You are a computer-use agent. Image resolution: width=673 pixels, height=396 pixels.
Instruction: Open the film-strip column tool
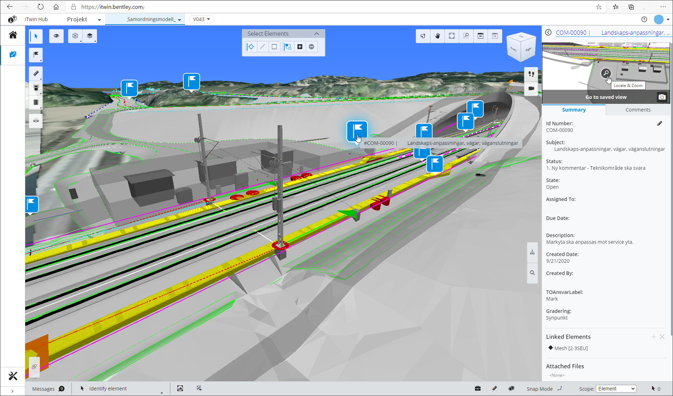coord(36,102)
